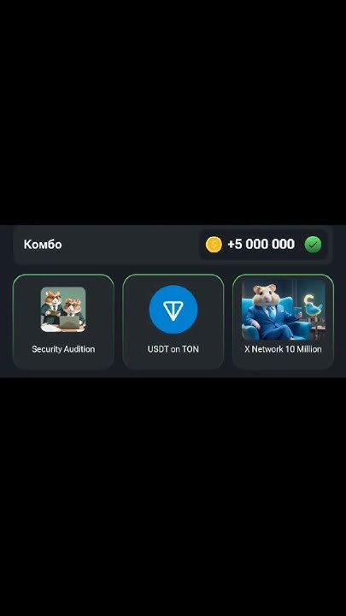This screenshot has height=616, width=346.
Task: Click the laptop in Security Audition image
Action: pyautogui.click(x=69, y=323)
